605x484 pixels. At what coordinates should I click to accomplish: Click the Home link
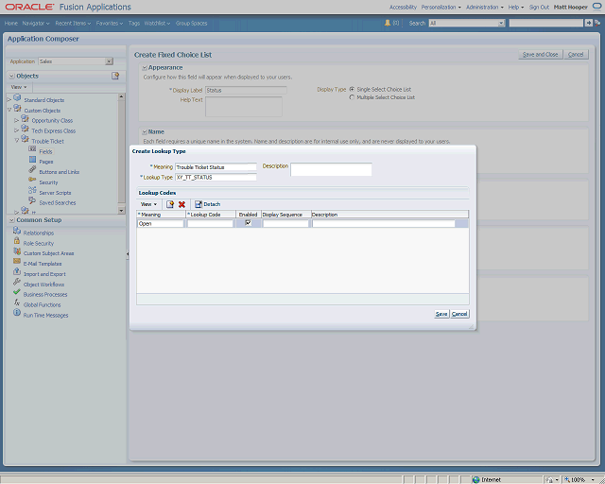pos(11,23)
